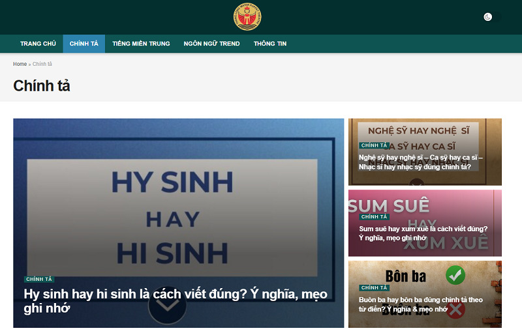Select the Chính Tả navigation tab
This screenshot has width=522, height=333.
pos(84,44)
